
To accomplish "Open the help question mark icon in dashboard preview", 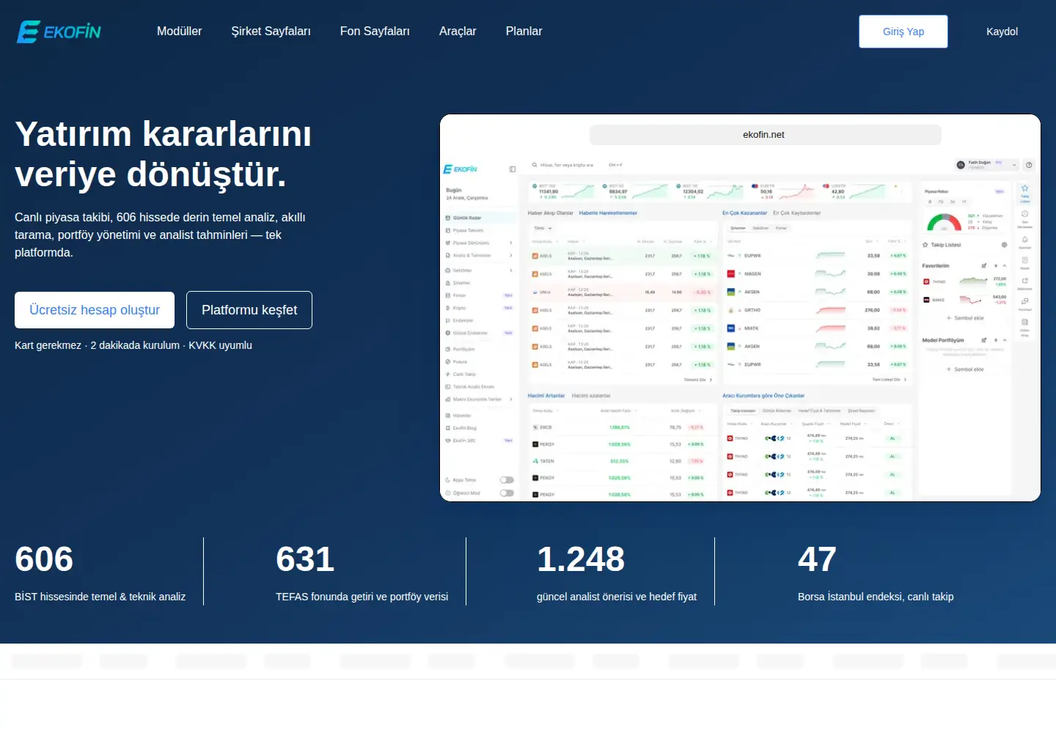I will click(x=1029, y=165).
